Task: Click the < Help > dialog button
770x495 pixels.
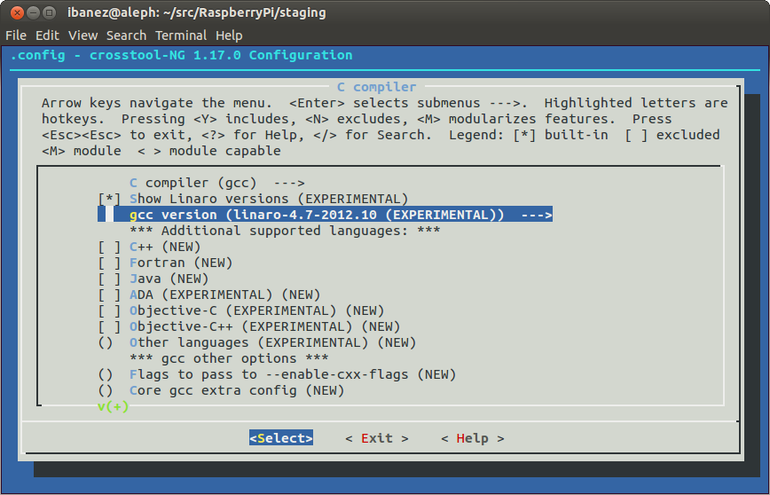Action: pos(473,438)
